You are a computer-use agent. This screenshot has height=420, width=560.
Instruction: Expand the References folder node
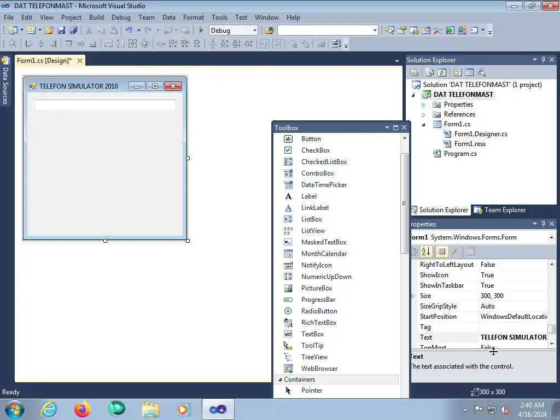(424, 115)
